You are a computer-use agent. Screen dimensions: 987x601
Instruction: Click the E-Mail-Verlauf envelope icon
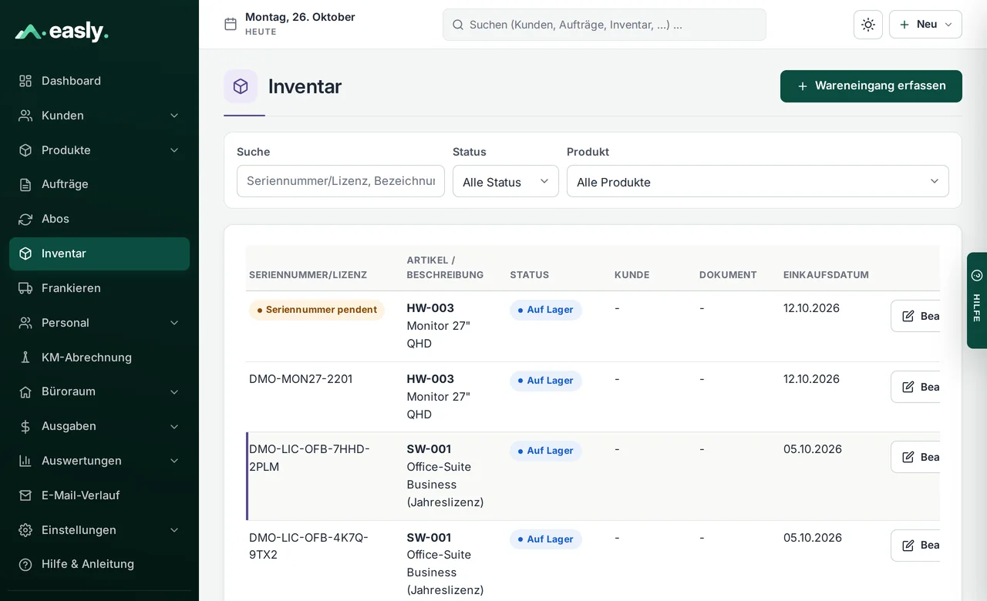tap(25, 495)
